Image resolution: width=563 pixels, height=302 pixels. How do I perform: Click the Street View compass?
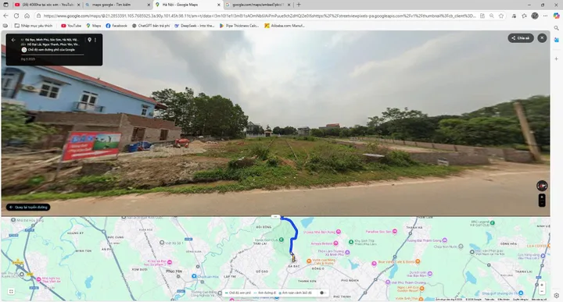point(542,186)
